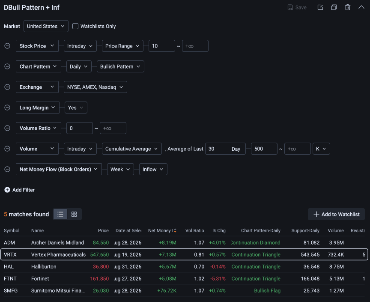Open the K volume unit dropdown

point(321,149)
